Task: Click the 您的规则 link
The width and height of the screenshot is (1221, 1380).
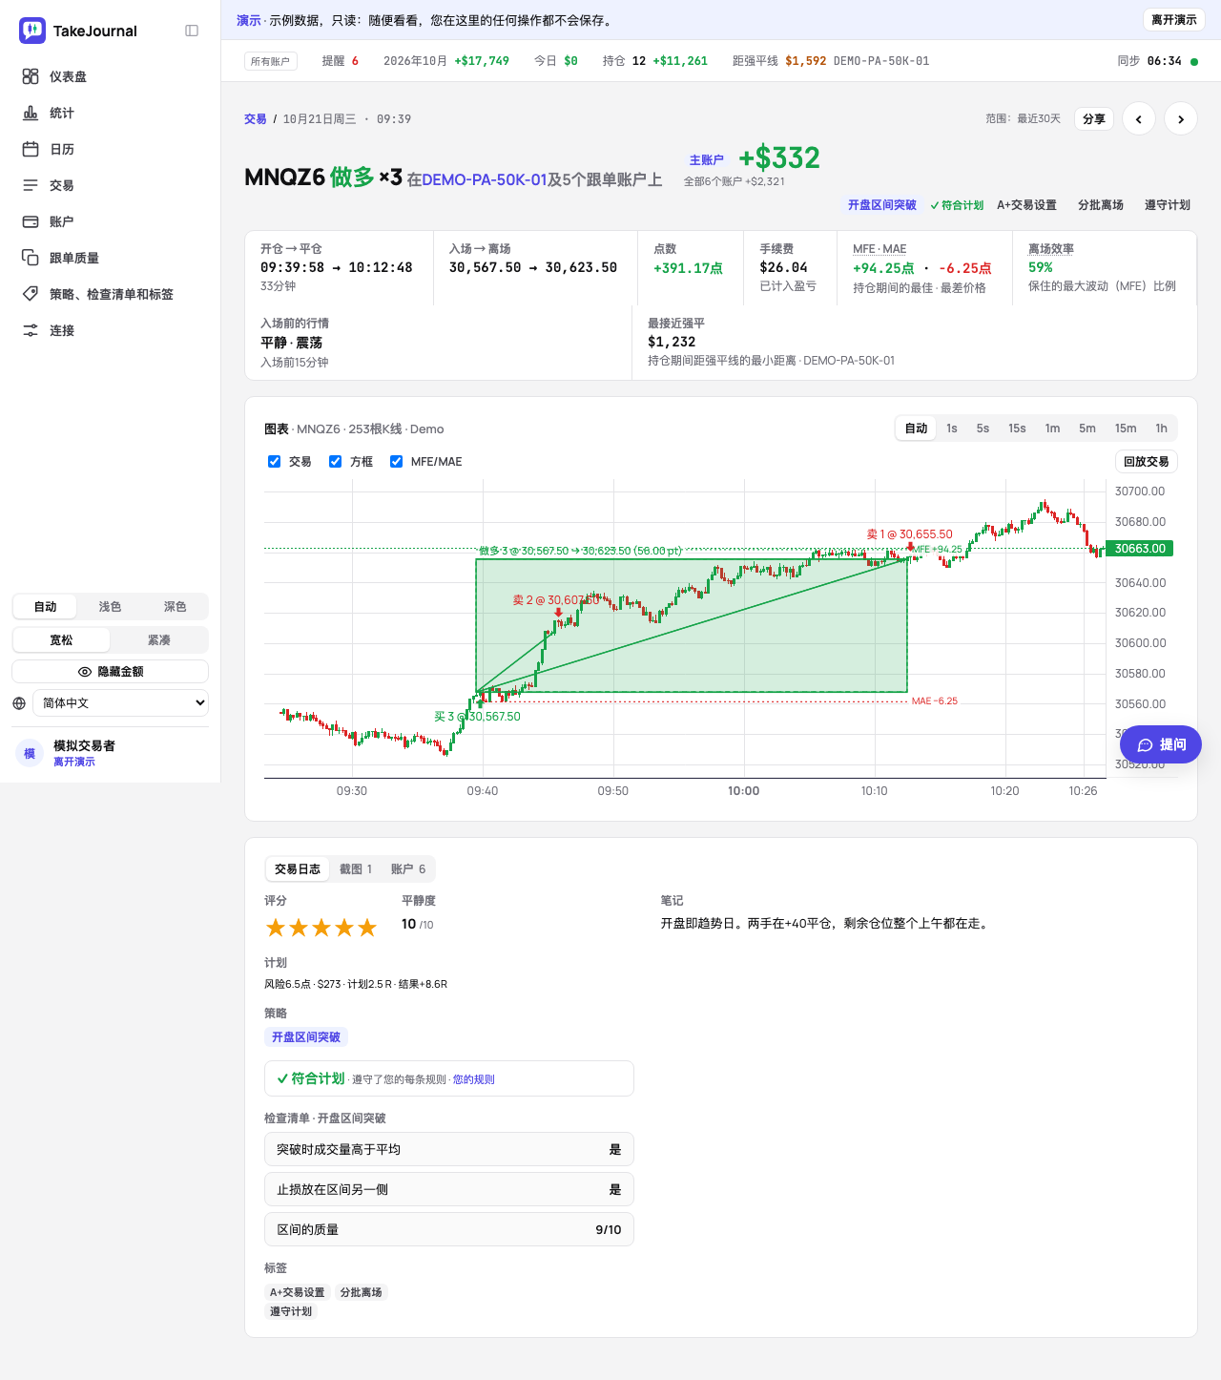Action: [x=474, y=1079]
